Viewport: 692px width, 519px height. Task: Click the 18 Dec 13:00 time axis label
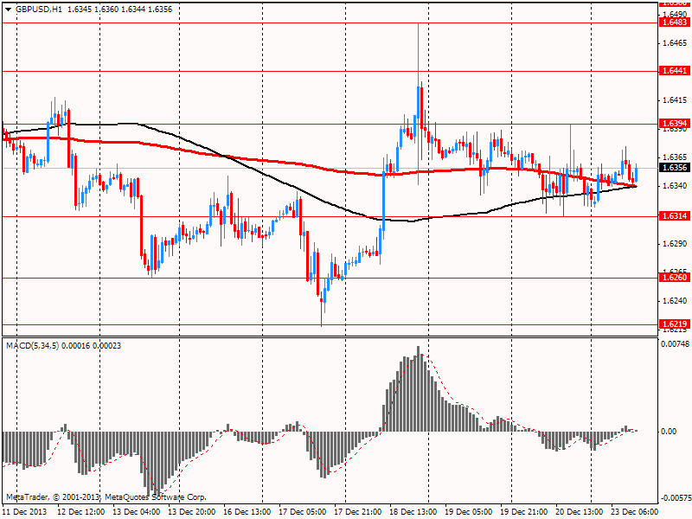(413, 512)
